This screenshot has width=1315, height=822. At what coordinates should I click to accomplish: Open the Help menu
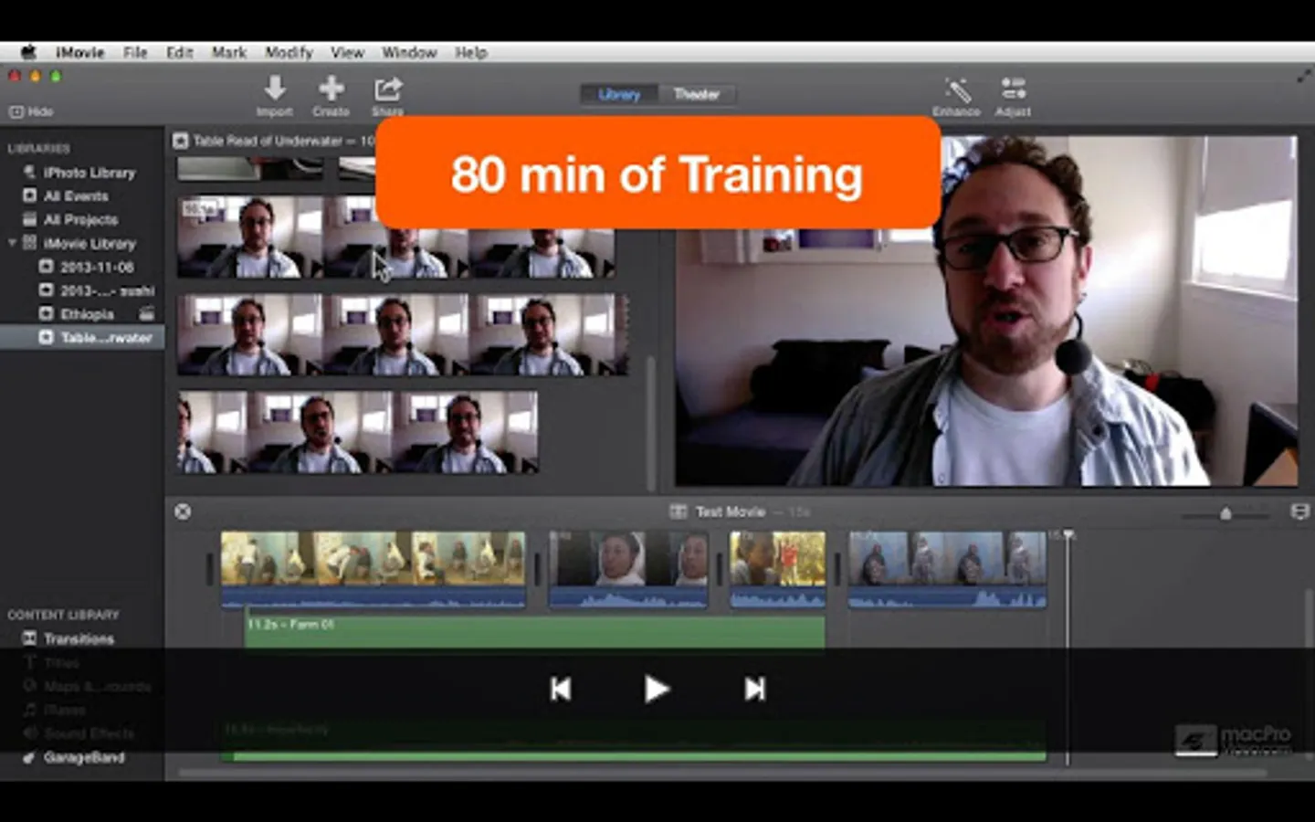pyautogui.click(x=471, y=52)
